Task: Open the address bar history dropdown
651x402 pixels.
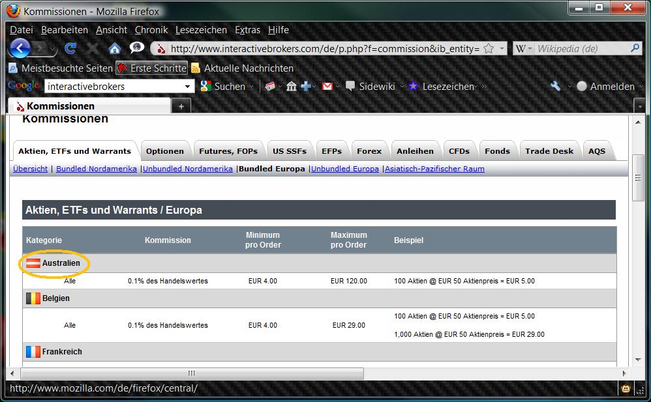Action: click(502, 48)
